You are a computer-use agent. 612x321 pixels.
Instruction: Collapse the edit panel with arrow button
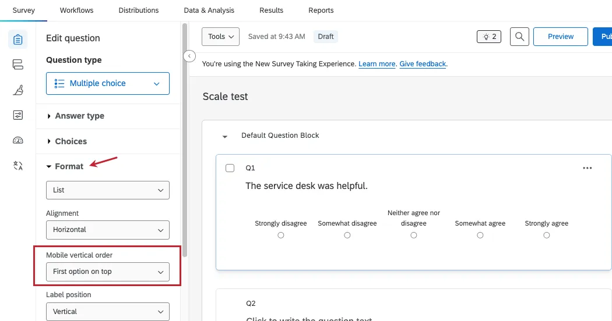click(x=189, y=56)
